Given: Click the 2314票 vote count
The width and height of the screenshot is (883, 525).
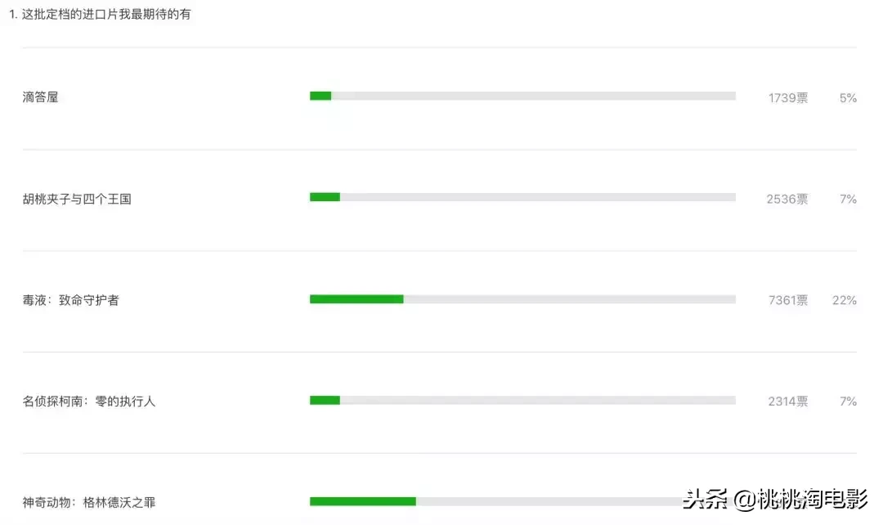Looking at the screenshot, I should pos(788,401).
